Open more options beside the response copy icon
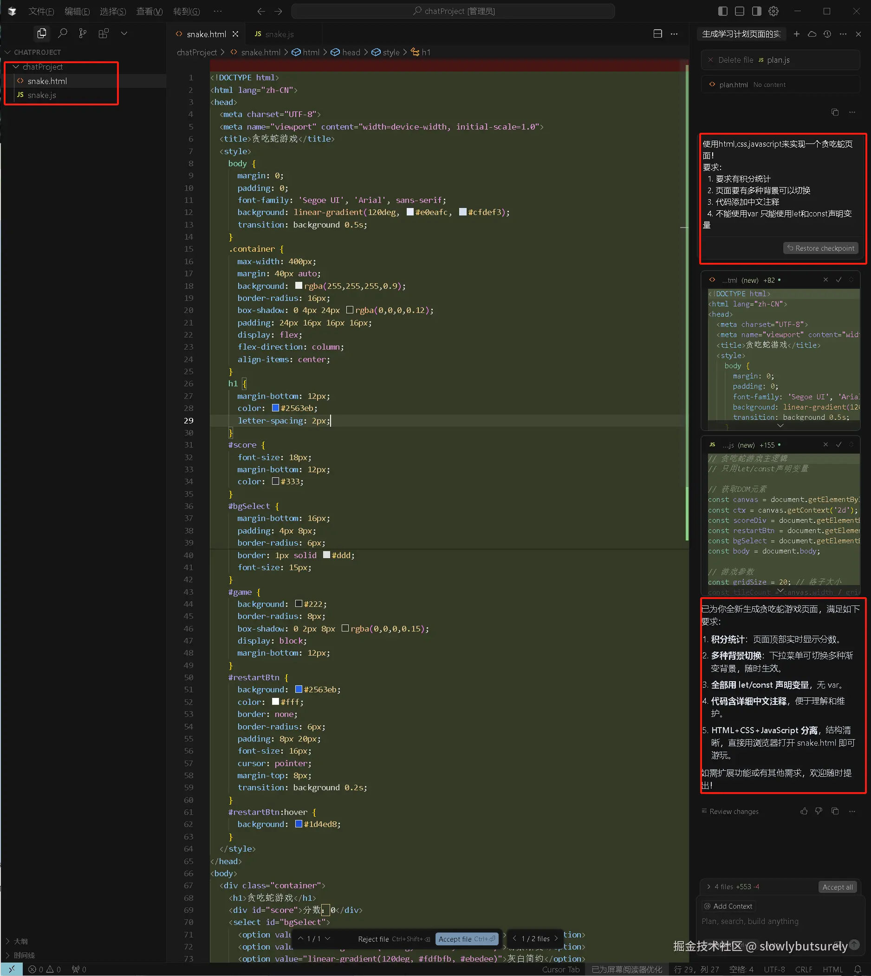This screenshot has height=976, width=871. [x=852, y=811]
